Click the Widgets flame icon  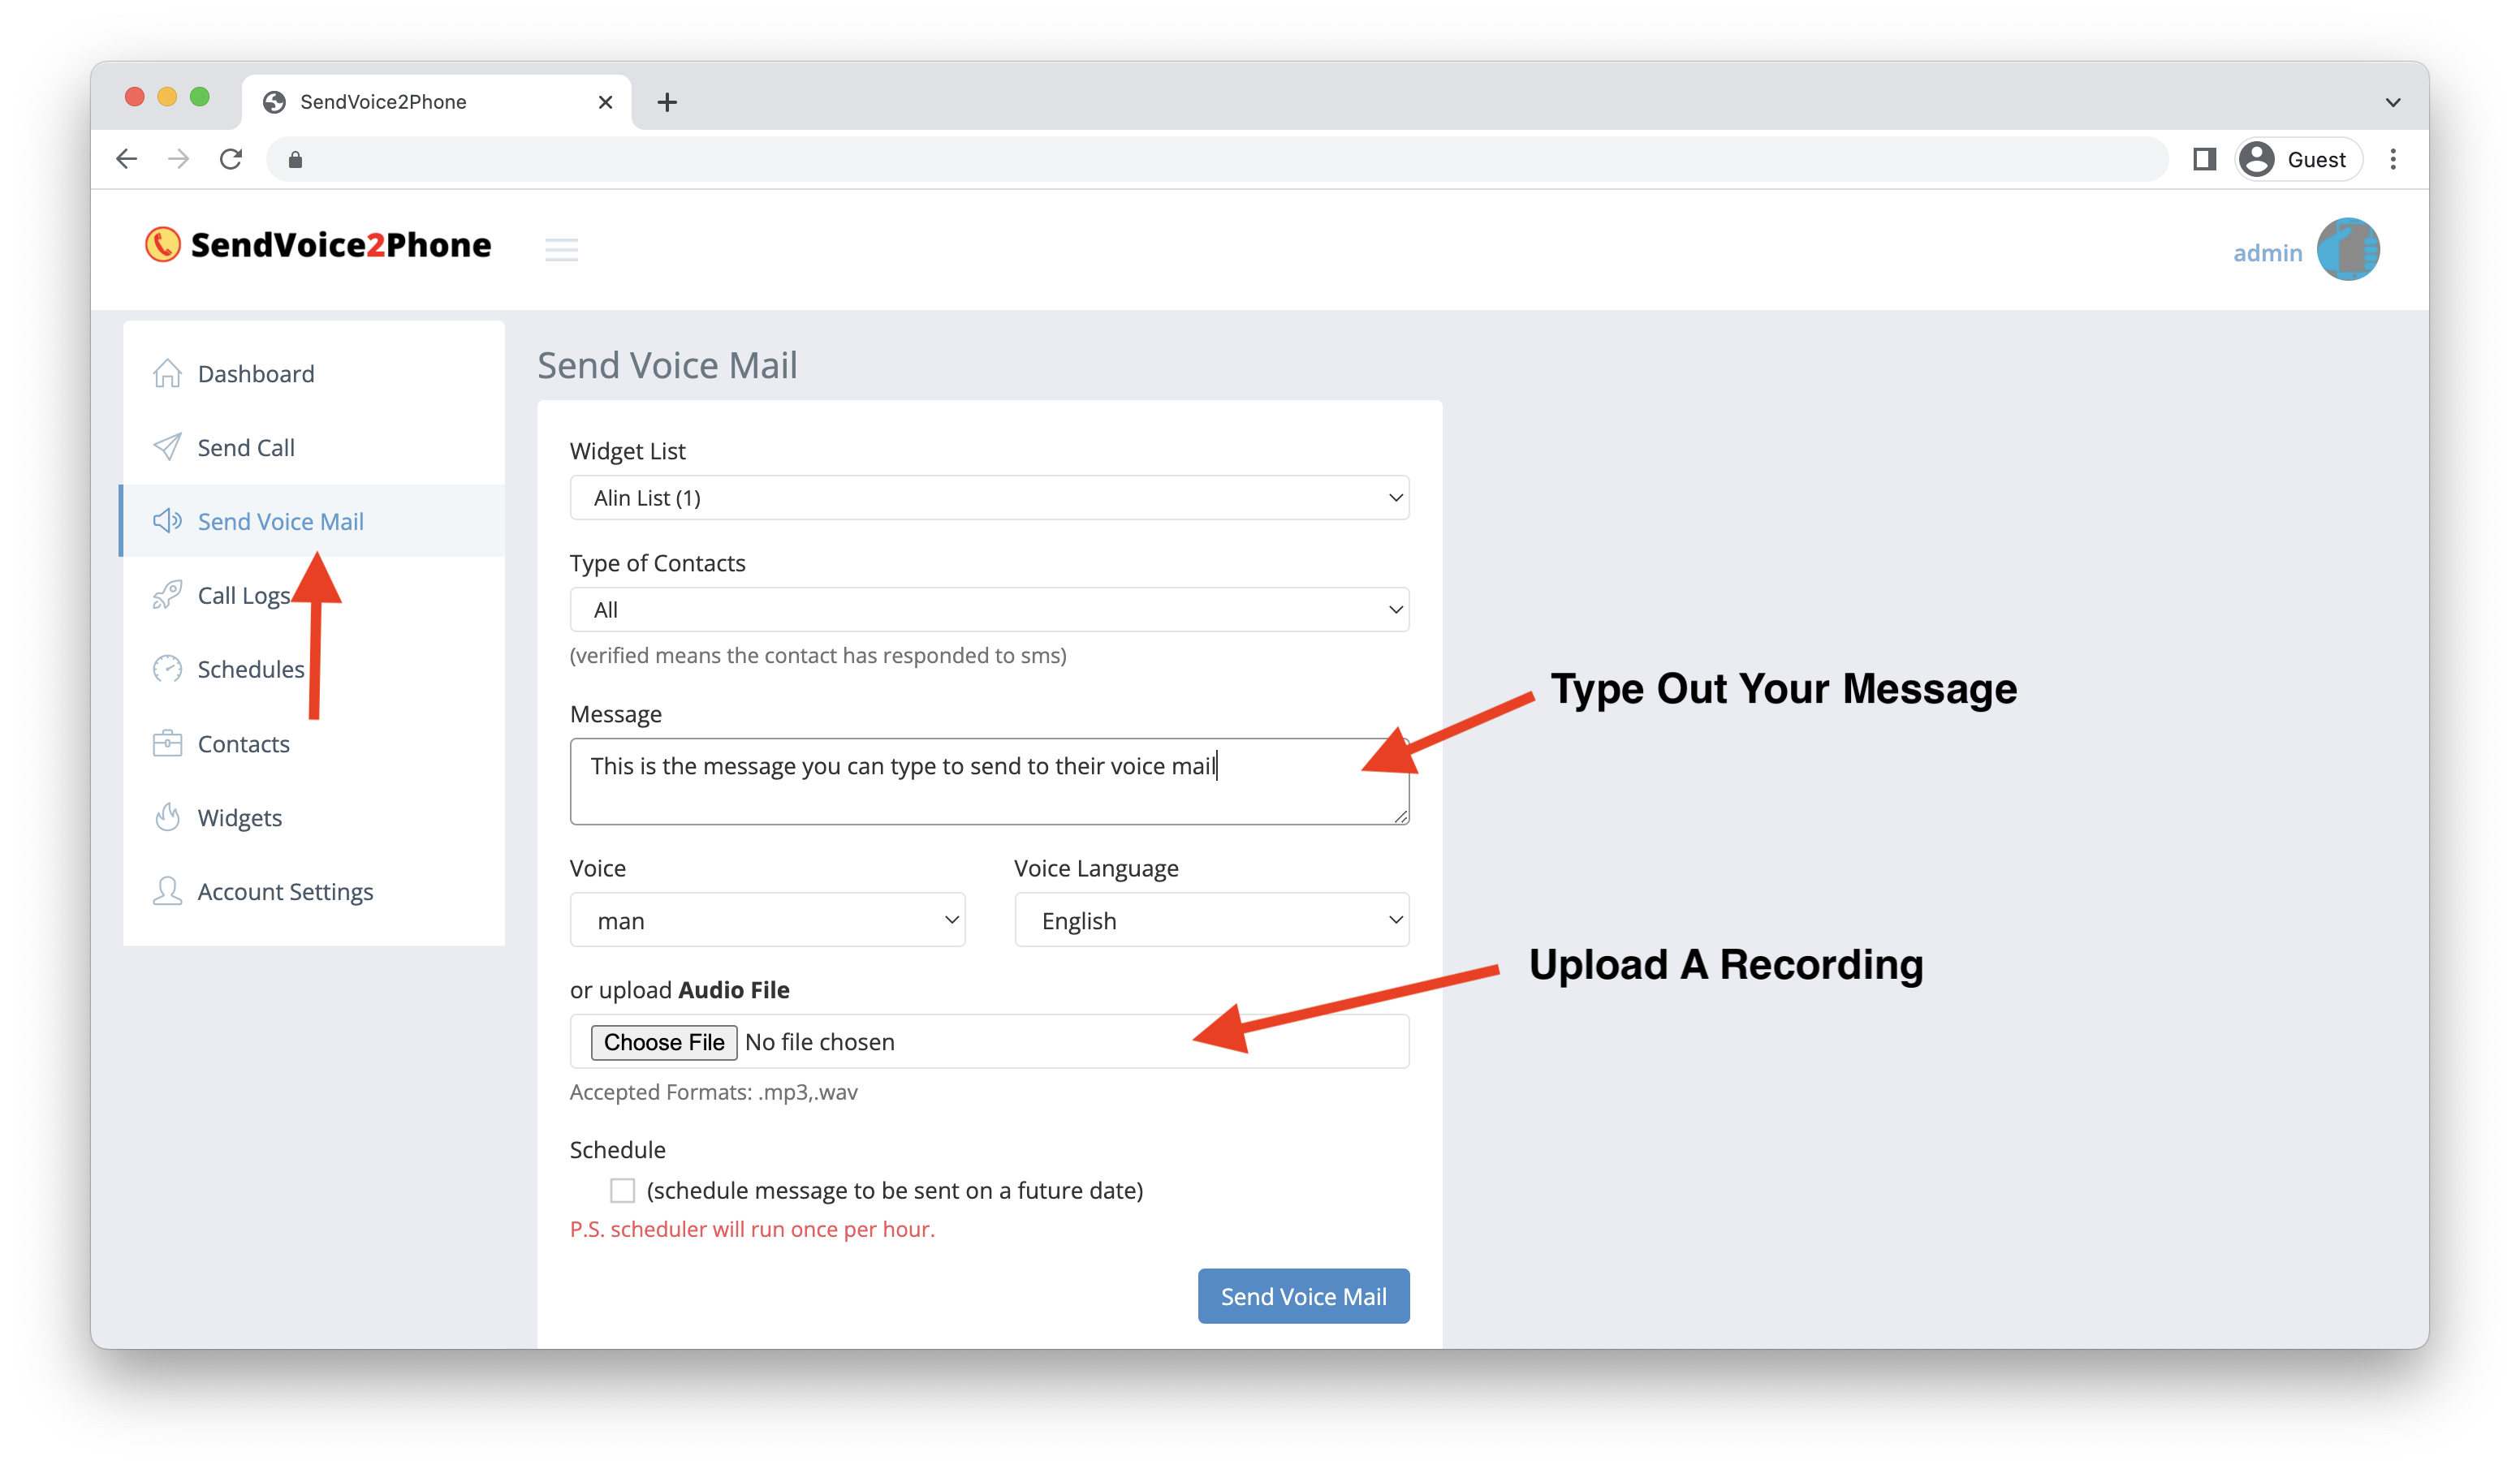[167, 817]
